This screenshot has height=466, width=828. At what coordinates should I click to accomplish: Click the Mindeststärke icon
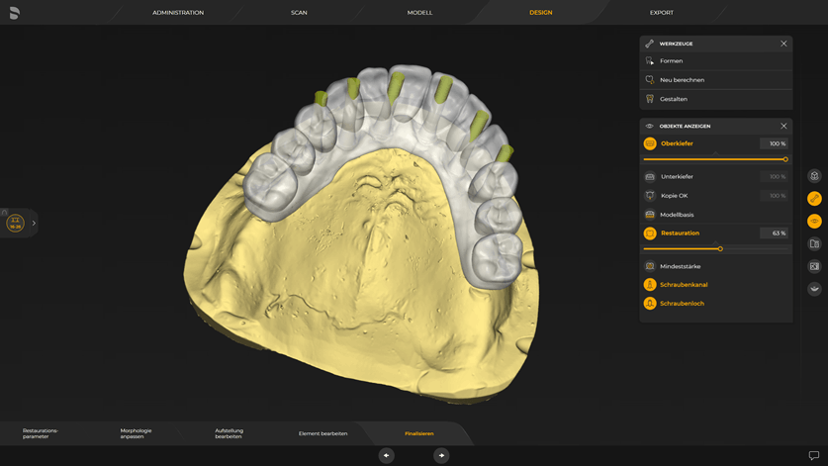(650, 266)
